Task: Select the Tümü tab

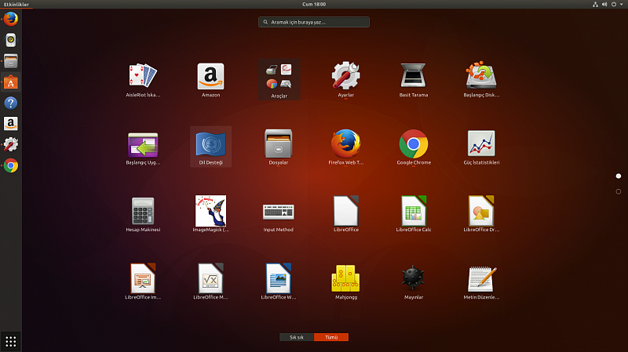Action: [331, 337]
